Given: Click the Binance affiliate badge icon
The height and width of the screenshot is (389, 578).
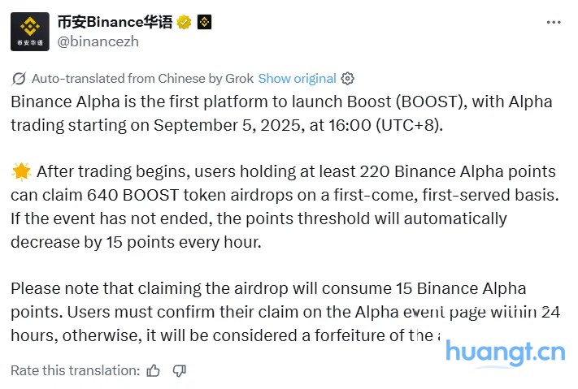Looking at the screenshot, I should point(205,22).
